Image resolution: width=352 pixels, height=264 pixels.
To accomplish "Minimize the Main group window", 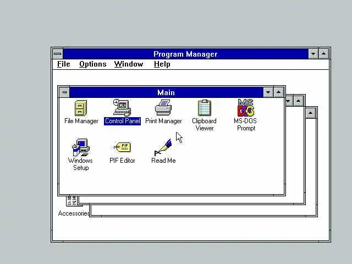I will pos(268,92).
